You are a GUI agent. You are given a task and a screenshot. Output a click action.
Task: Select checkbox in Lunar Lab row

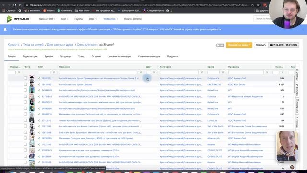25,120
